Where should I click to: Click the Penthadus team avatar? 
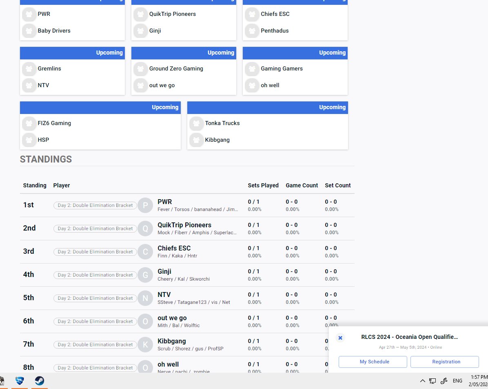point(252,31)
